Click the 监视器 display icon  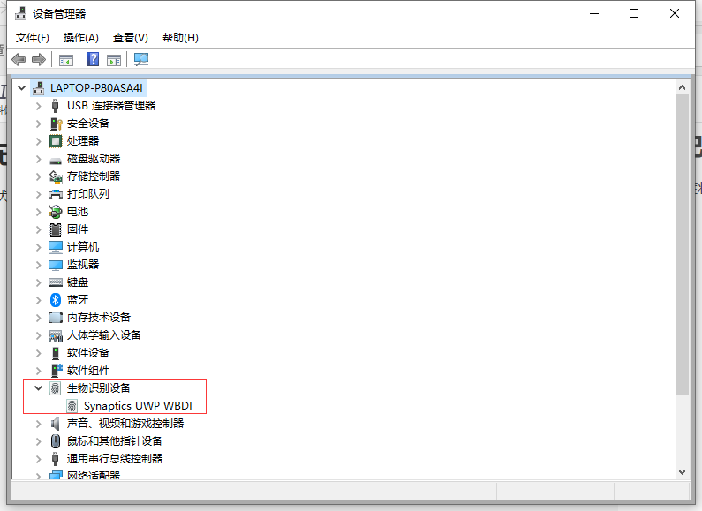[x=56, y=265]
